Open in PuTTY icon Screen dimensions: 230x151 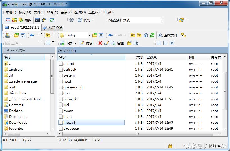tap(44, 20)
